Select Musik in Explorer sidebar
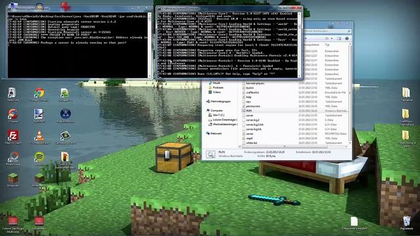This screenshot has height=236, width=420. (x=214, y=83)
